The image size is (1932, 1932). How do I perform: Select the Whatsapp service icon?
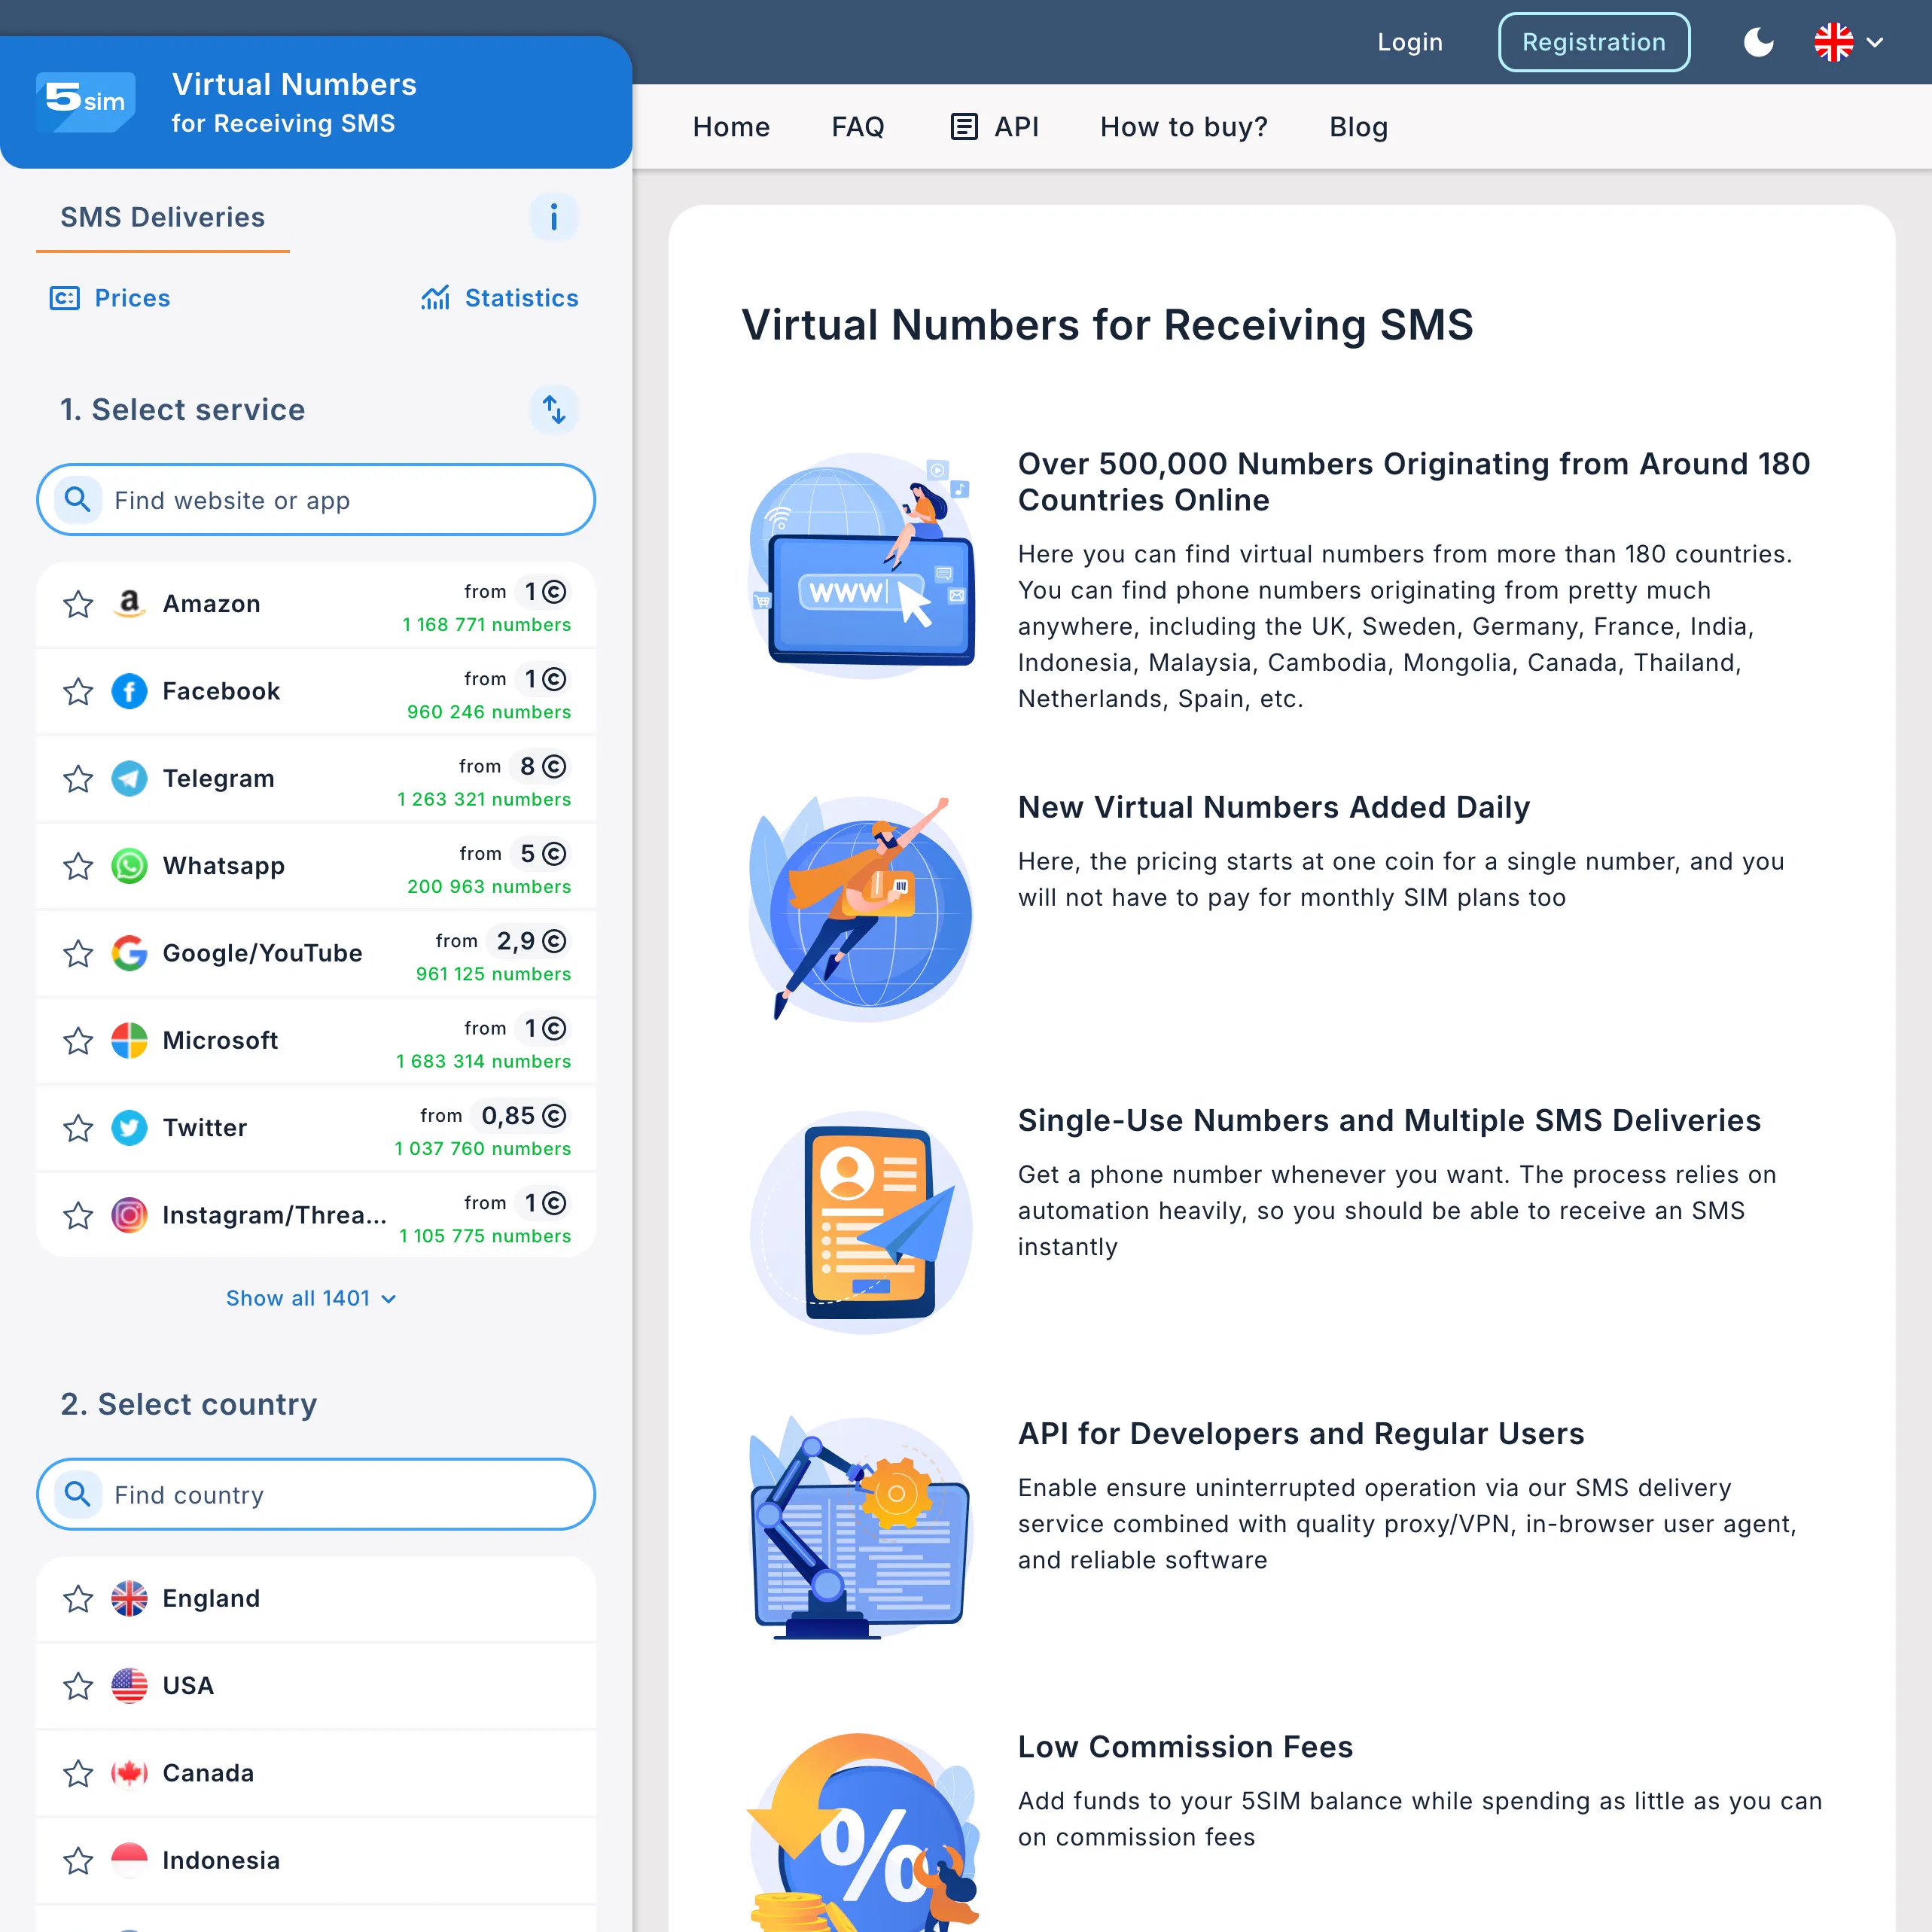tap(129, 866)
